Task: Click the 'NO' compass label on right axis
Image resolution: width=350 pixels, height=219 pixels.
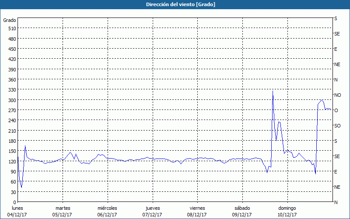Action: coord(337,95)
